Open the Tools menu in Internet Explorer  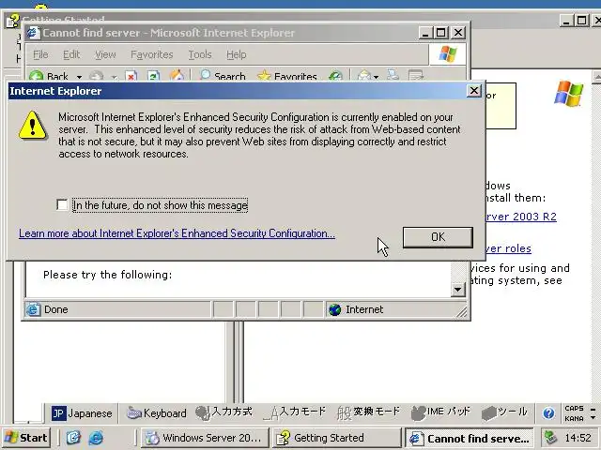[x=200, y=54]
